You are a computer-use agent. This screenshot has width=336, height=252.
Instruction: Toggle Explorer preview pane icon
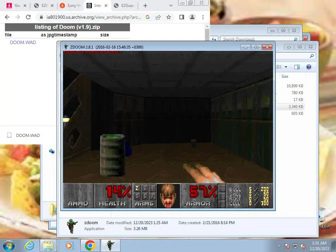pos(297,67)
